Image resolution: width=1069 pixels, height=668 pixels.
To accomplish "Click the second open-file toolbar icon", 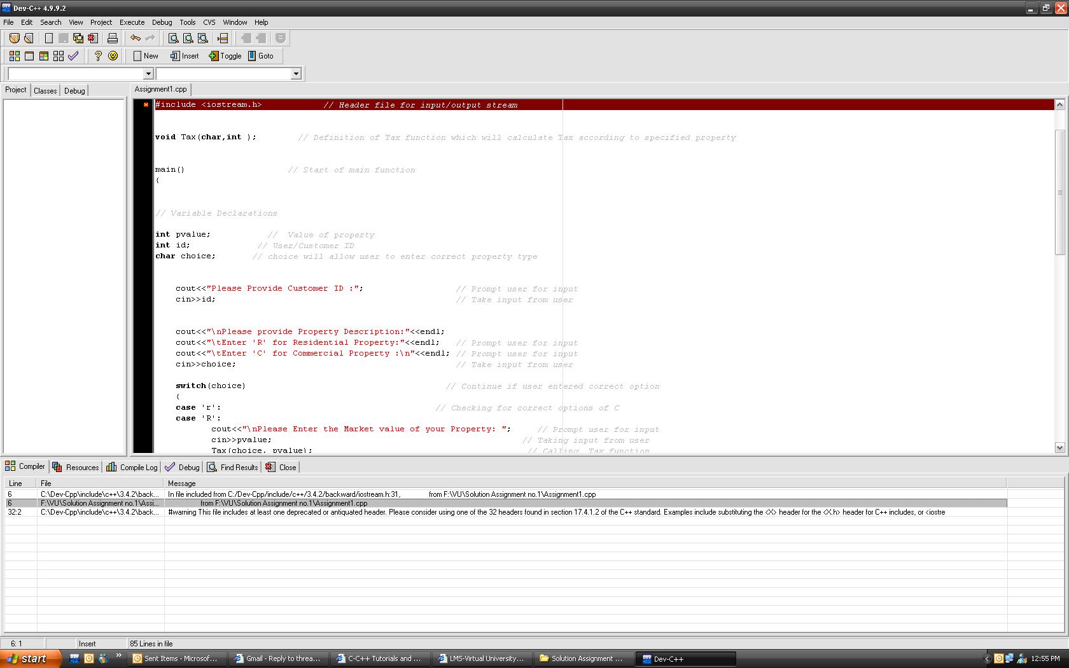I will pyautogui.click(x=29, y=38).
